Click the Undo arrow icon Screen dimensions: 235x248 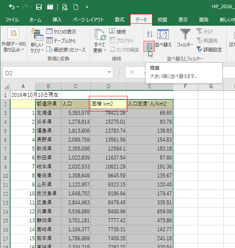pos(12,7)
